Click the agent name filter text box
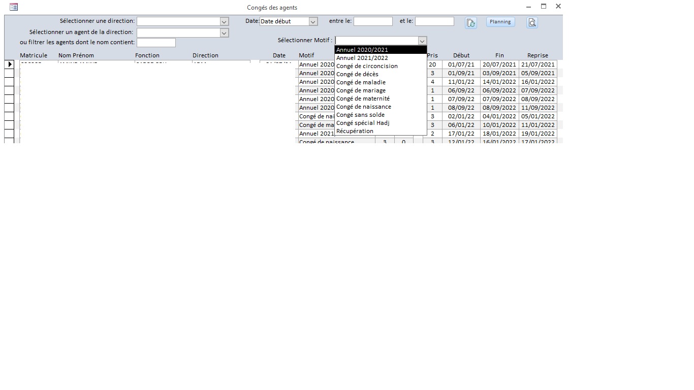The width and height of the screenshot is (694, 390). click(x=156, y=43)
